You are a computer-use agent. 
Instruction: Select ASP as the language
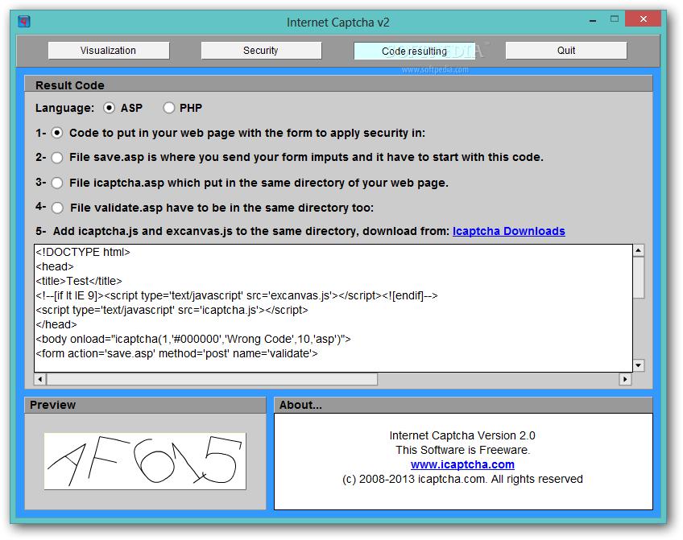tap(109, 108)
